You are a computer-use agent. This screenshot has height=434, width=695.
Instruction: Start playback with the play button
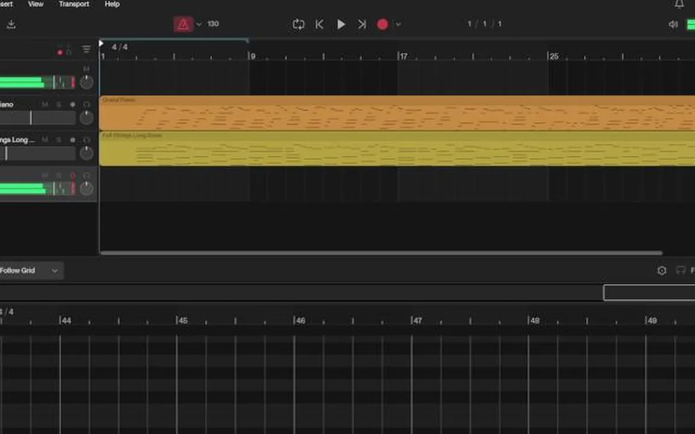(x=341, y=24)
